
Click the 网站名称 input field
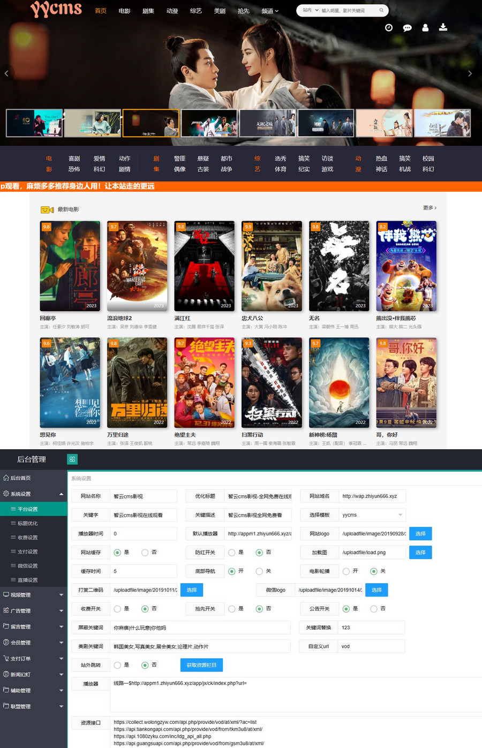point(144,496)
